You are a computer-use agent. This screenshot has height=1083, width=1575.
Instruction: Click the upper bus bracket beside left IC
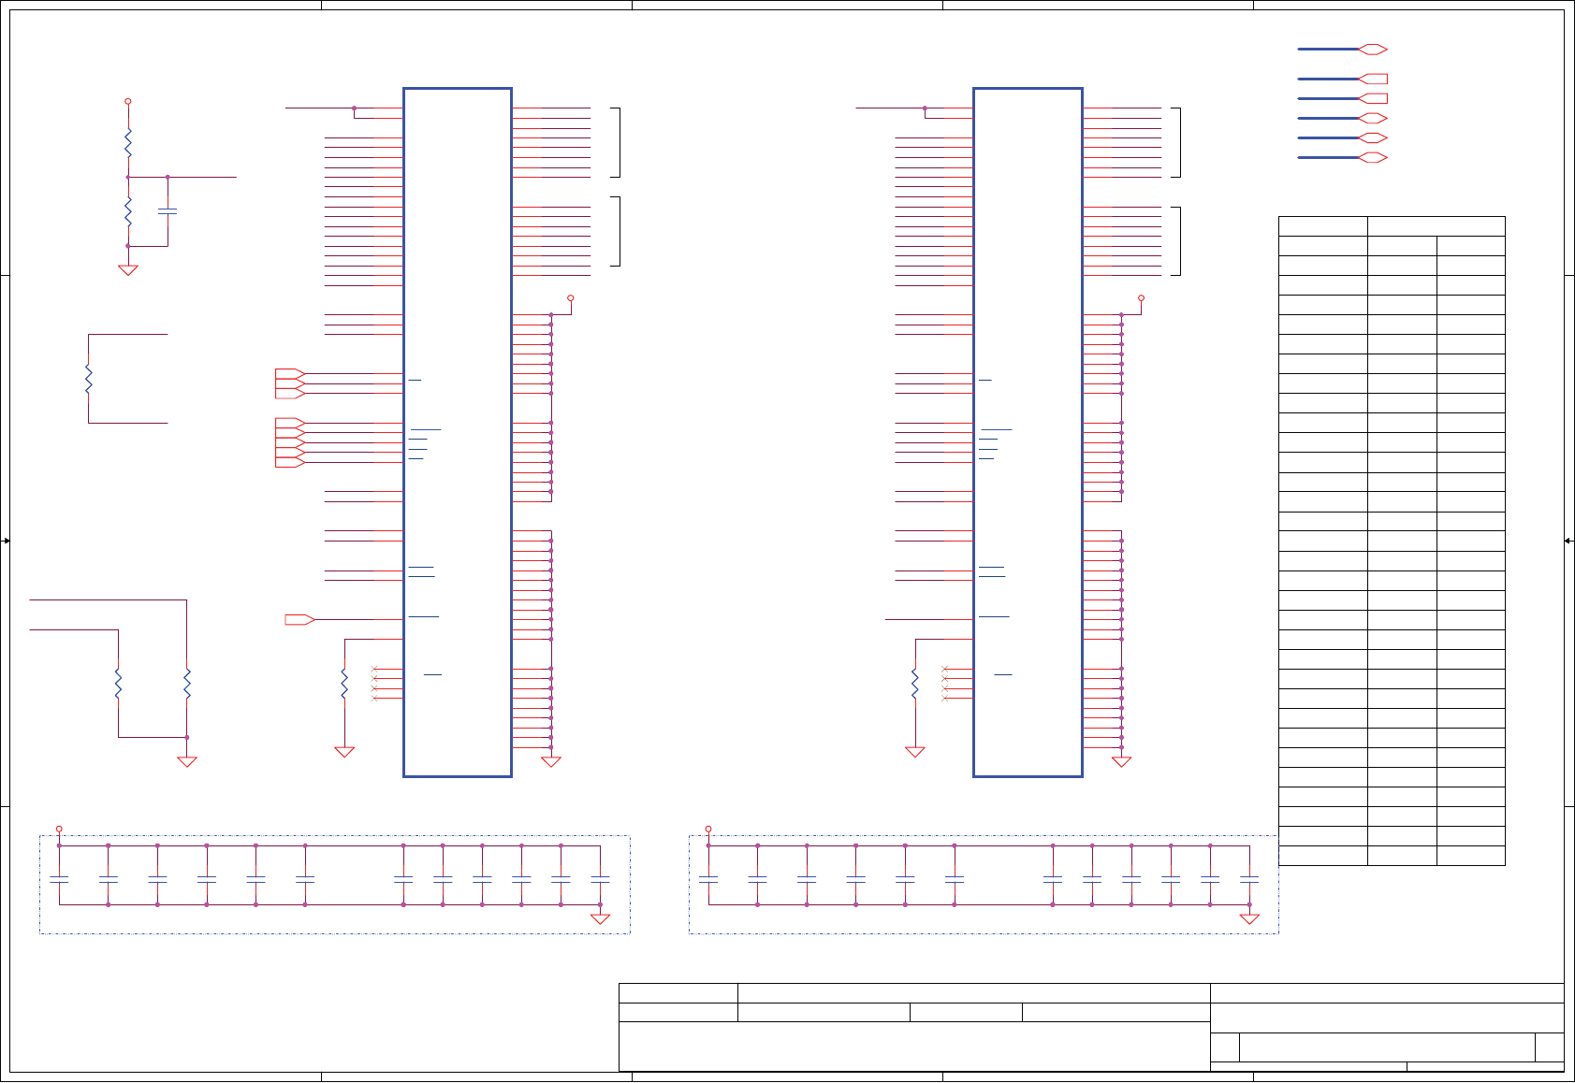pyautogui.click(x=616, y=142)
